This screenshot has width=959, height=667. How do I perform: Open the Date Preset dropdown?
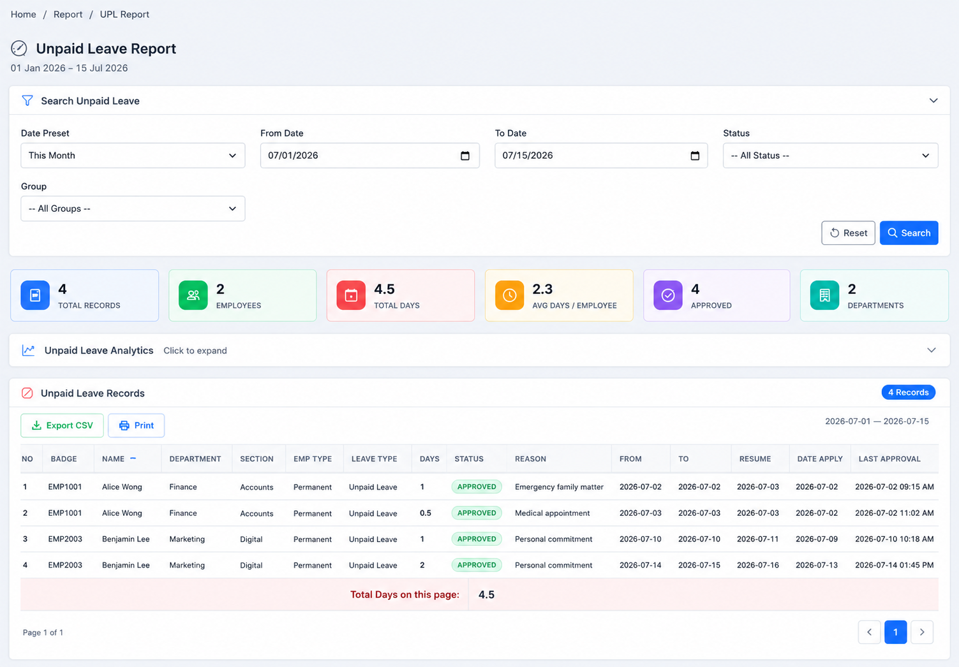click(133, 156)
